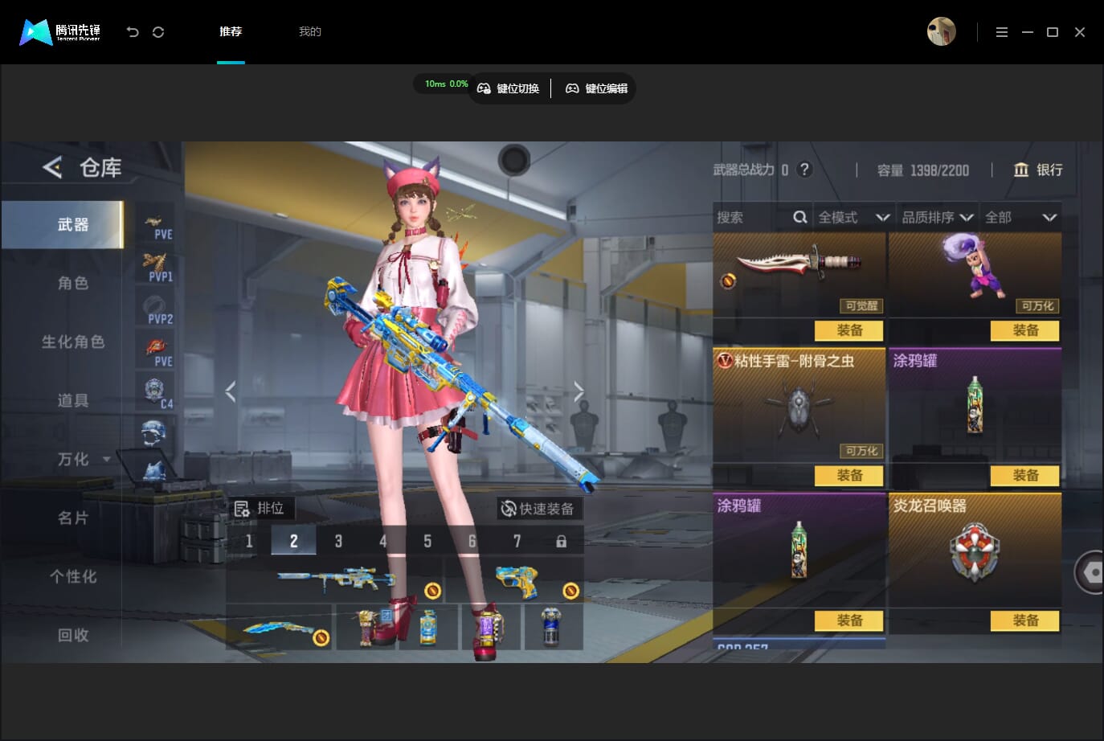Click the locked loadout slot padlock

(561, 541)
